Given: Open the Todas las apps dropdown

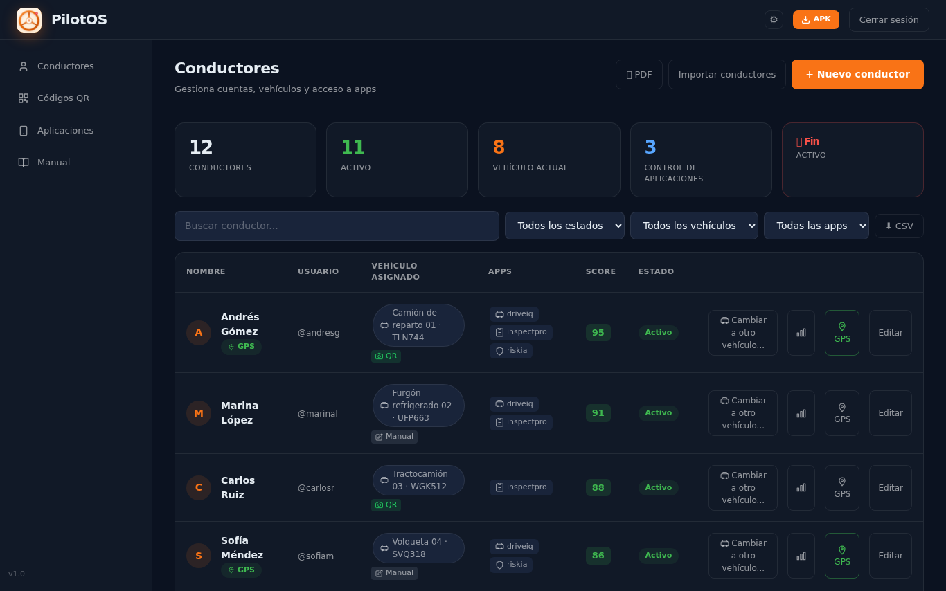Looking at the screenshot, I should (x=816, y=226).
